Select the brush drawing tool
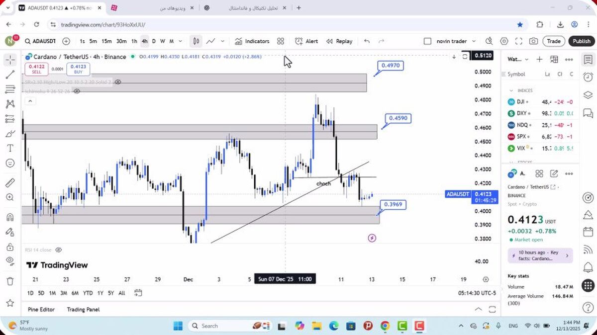The image size is (597, 335). pyautogui.click(x=10, y=134)
